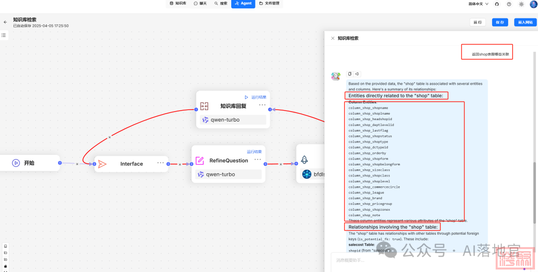Viewport: 538px width, 272px height.
Task: Open the 知识库回复 node three-dot menu
Action: [x=262, y=105]
